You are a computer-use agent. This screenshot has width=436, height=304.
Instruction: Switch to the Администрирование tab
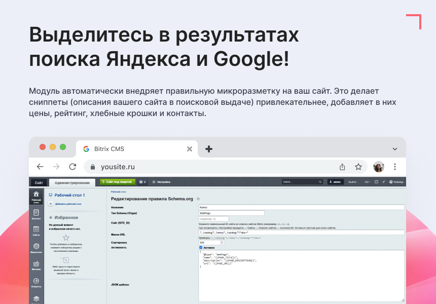tap(72, 182)
